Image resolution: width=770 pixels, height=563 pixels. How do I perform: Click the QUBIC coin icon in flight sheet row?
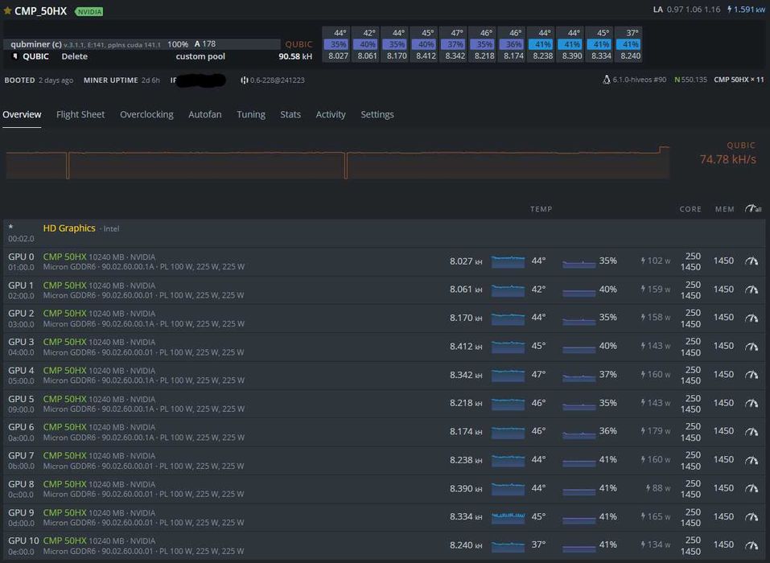[14, 56]
